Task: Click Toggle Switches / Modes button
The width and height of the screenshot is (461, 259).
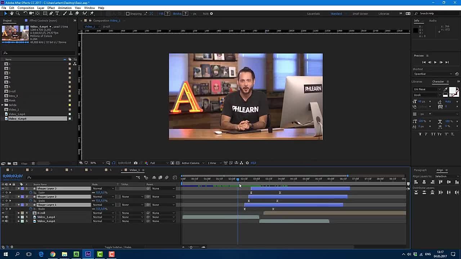Action: click(x=118, y=247)
